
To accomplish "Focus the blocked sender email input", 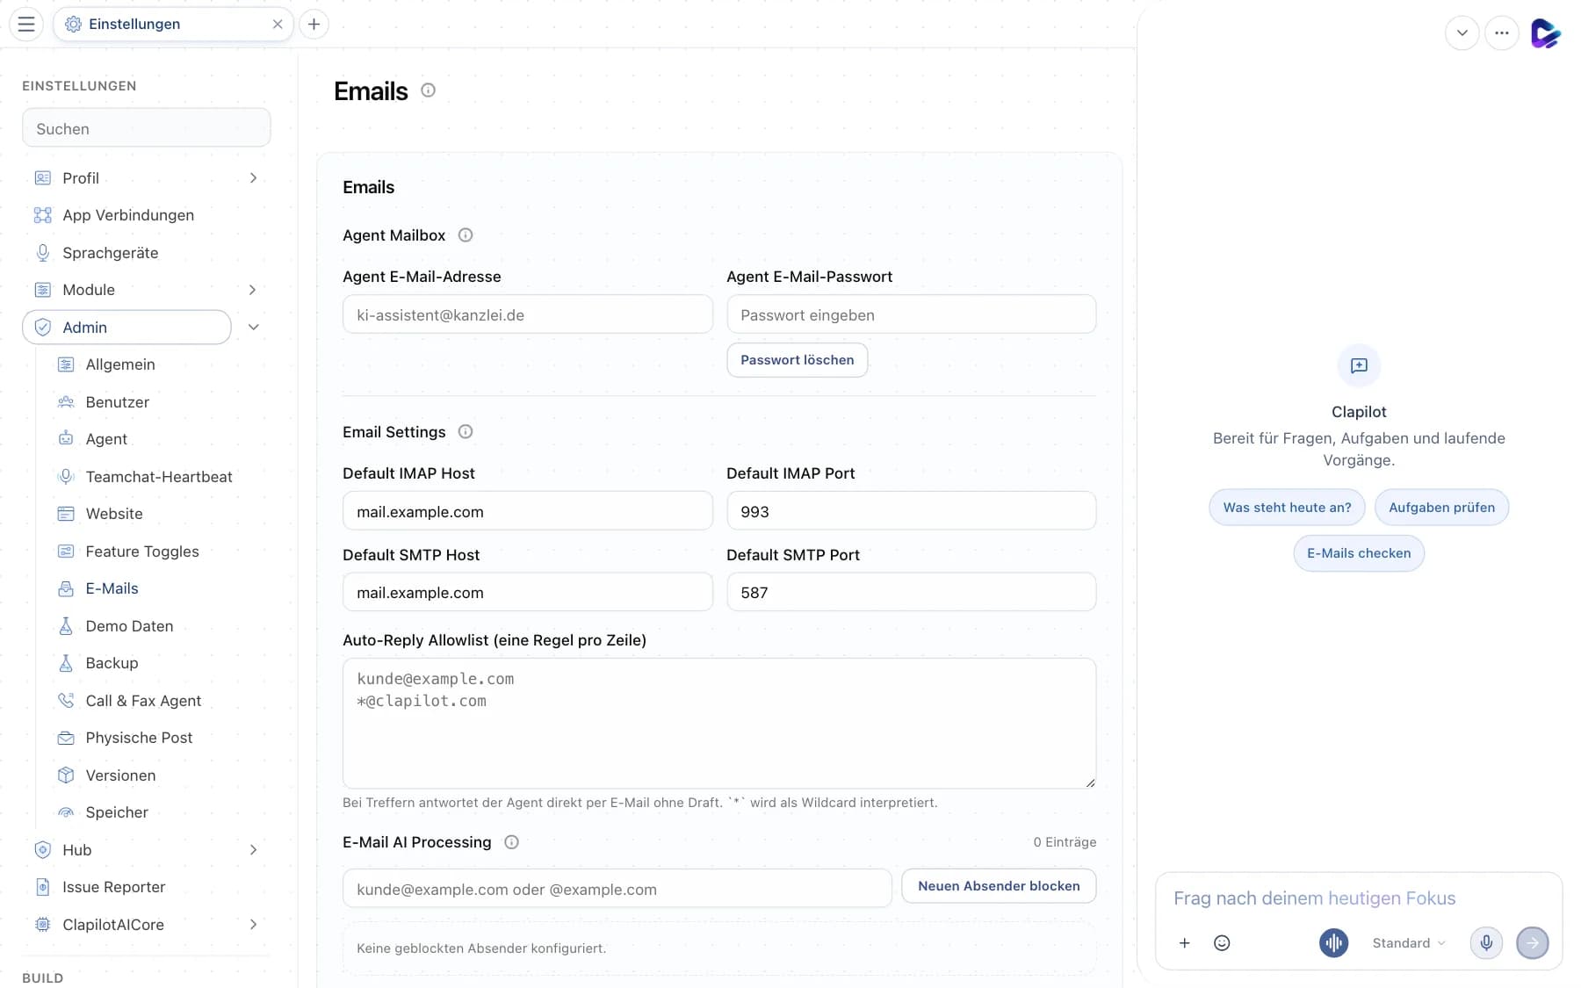I will pyautogui.click(x=617, y=889).
